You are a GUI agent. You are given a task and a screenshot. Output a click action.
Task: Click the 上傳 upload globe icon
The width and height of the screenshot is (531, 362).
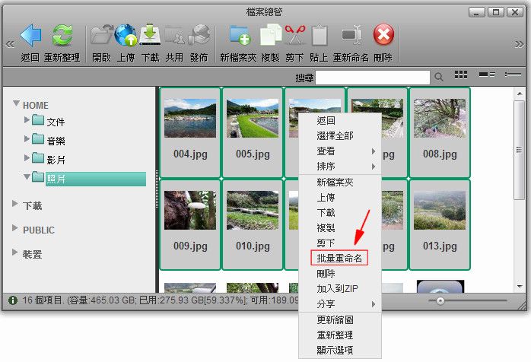[x=126, y=35]
